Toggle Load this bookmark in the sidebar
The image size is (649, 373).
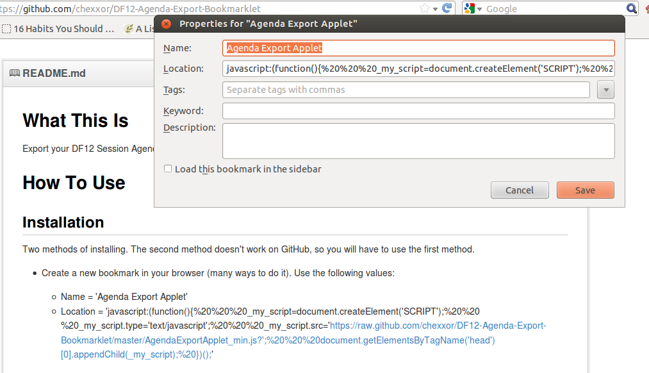[168, 169]
